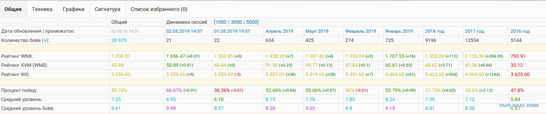Select the Апрель 2019 period link

(x=279, y=31)
